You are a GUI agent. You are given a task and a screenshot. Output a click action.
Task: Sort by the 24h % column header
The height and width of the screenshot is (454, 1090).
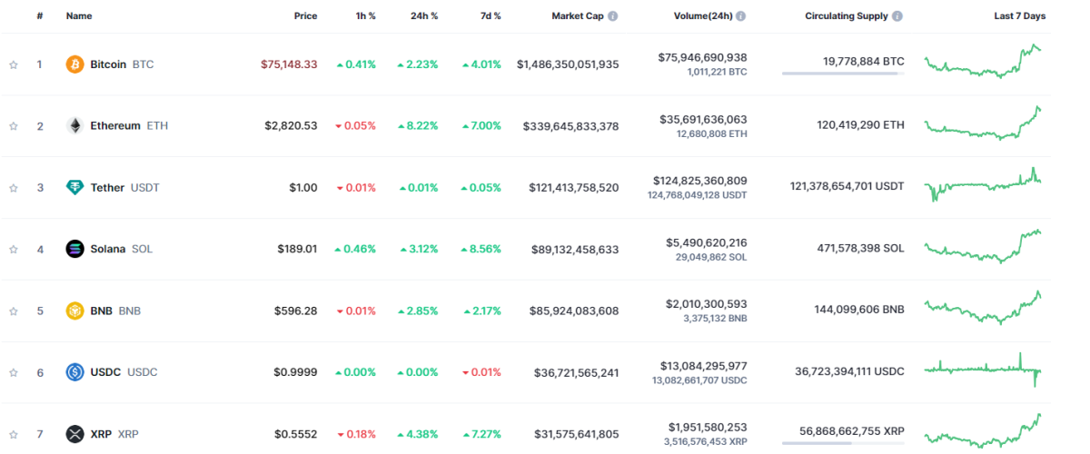pos(425,16)
